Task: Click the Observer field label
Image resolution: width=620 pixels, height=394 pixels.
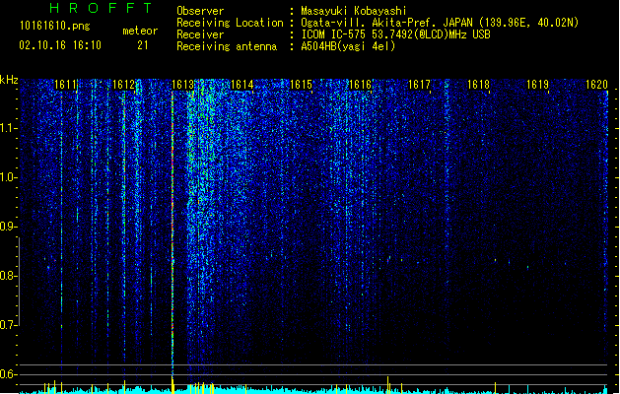Action: pos(200,11)
